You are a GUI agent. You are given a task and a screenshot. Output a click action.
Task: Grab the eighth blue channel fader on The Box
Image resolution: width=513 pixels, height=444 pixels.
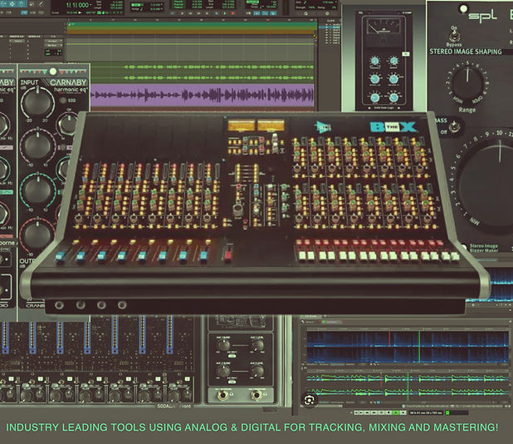204,255
